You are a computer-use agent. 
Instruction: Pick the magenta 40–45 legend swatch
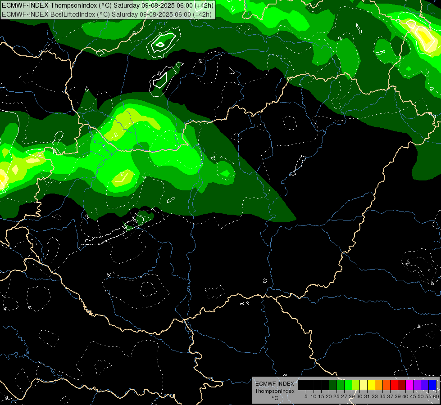tap(409, 385)
